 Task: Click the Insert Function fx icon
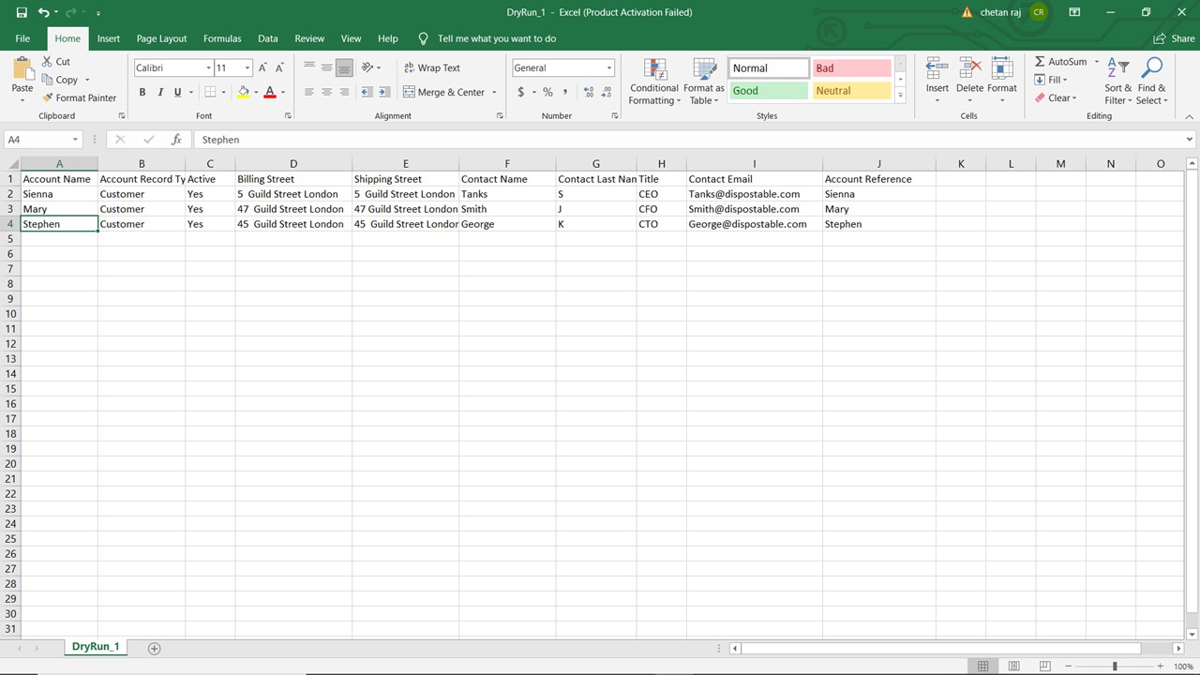(176, 140)
